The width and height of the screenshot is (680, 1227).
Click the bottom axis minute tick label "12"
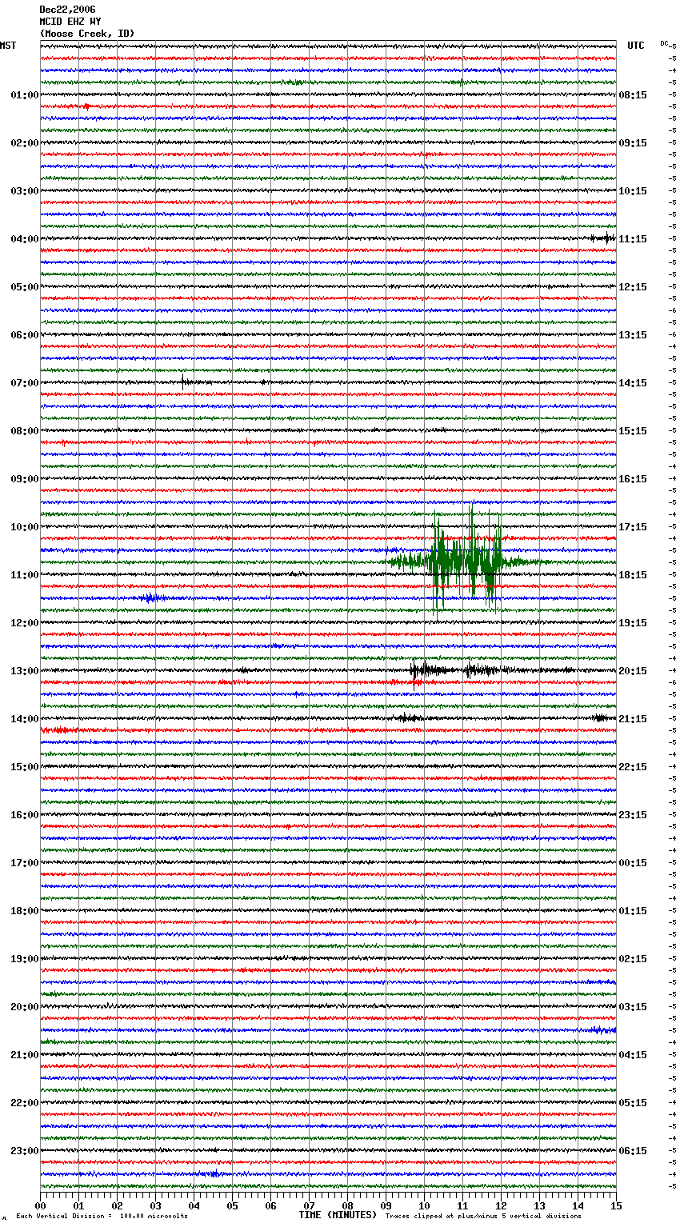click(x=501, y=1205)
